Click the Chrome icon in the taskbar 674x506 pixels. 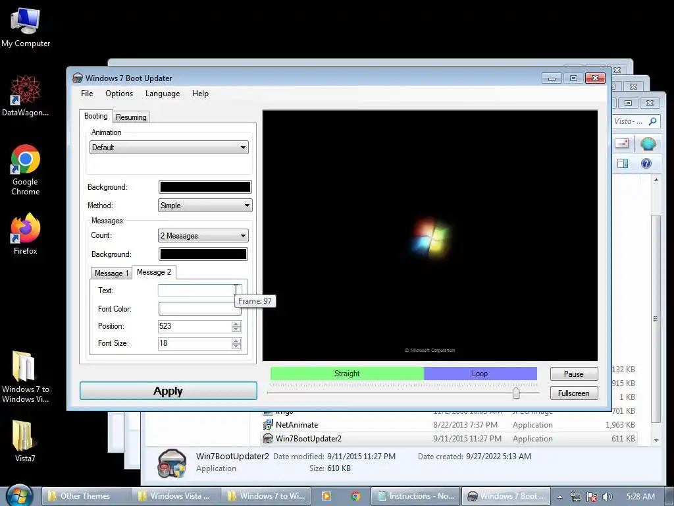[355, 496]
